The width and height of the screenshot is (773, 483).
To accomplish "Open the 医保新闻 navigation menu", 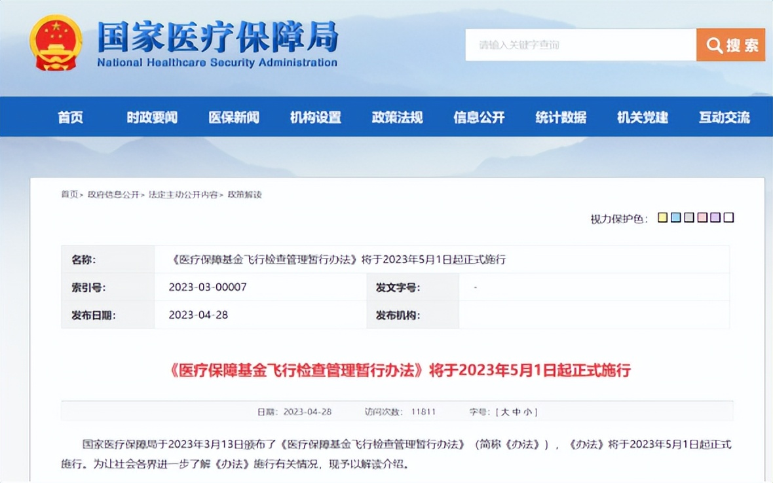I will pos(233,117).
